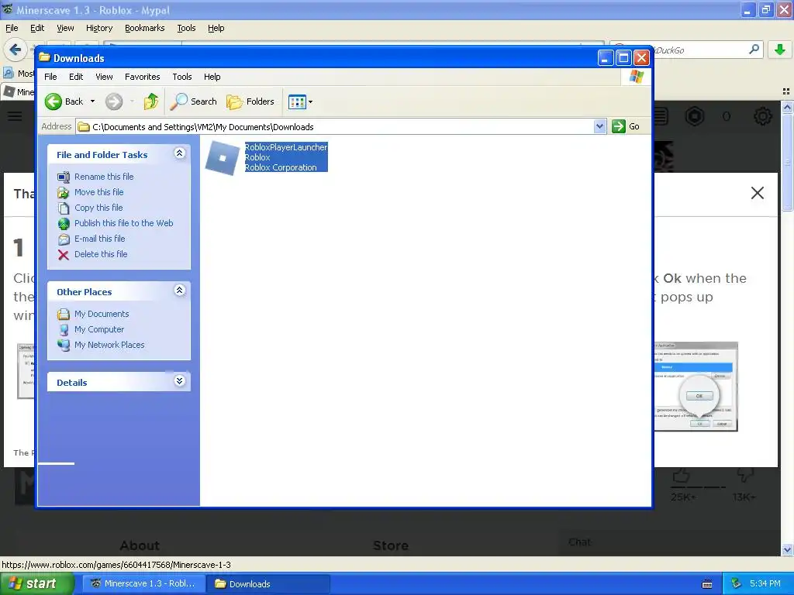Open the History menu in Mypal browser
Image resolution: width=794 pixels, height=595 pixels.
tap(98, 28)
